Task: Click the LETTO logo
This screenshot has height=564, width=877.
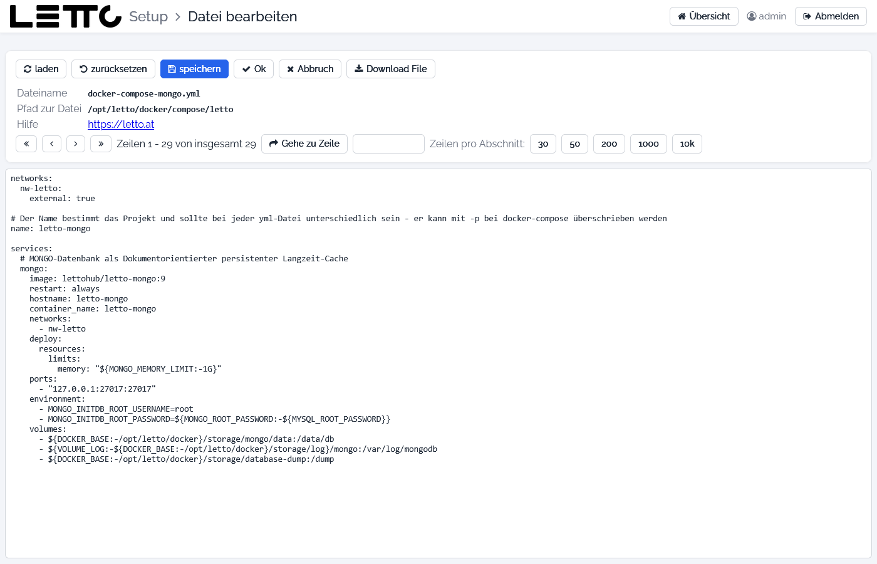Action: pyautogui.click(x=66, y=16)
